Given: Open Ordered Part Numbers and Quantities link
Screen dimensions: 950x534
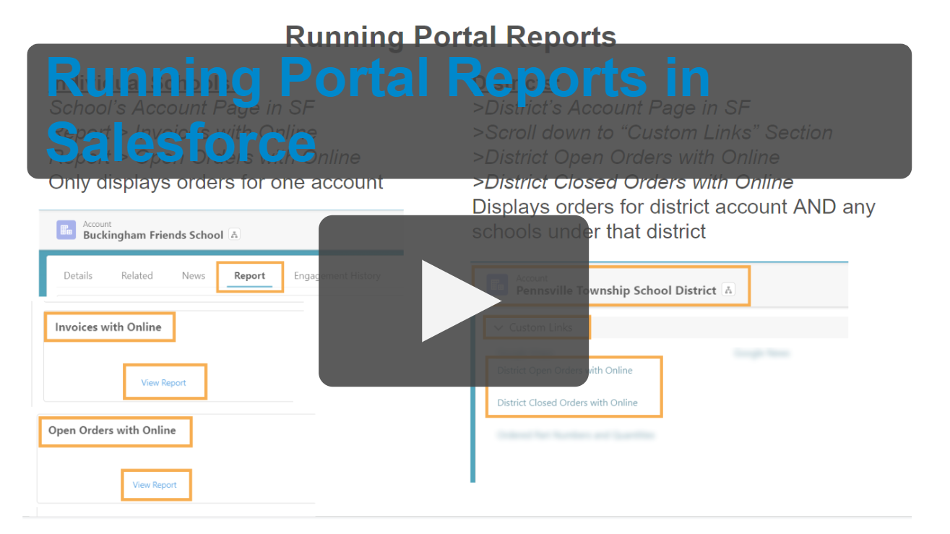Looking at the screenshot, I should click(x=576, y=435).
